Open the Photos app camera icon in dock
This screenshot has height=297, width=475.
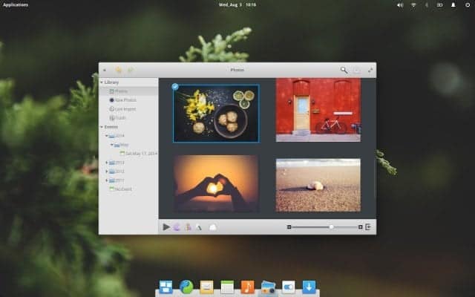(268, 287)
